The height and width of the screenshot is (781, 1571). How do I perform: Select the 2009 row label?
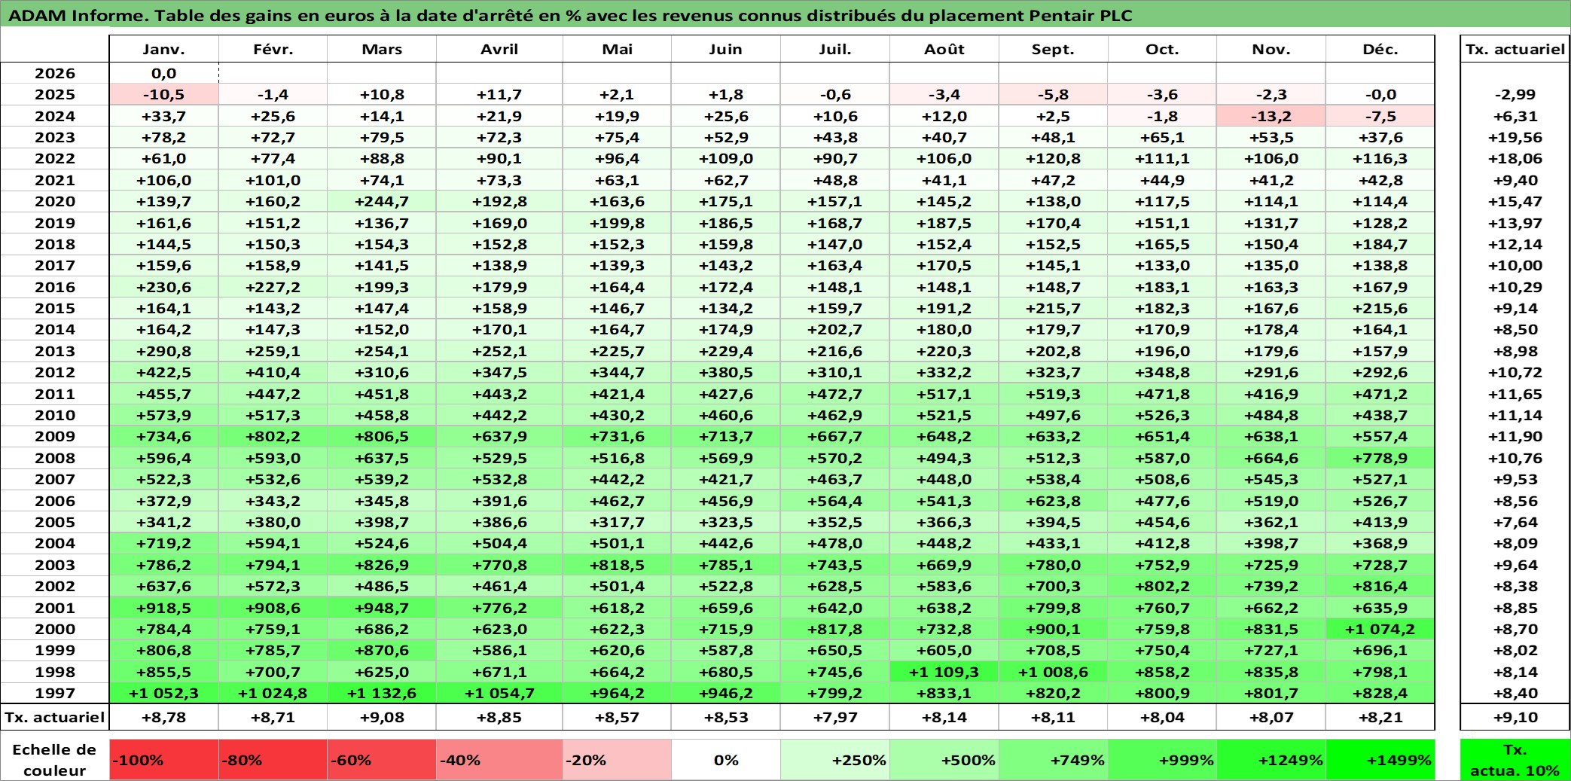tap(55, 436)
